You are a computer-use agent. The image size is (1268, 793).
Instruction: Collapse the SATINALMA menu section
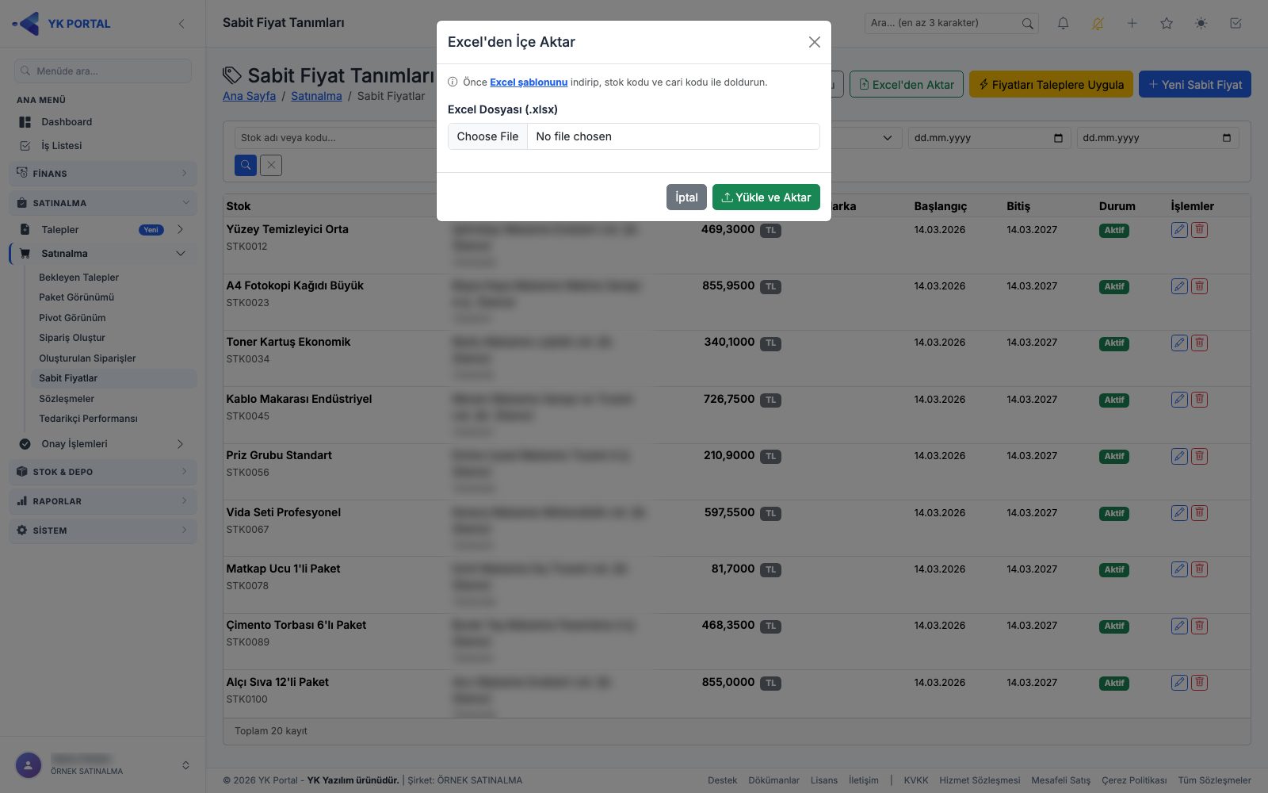pos(103,203)
